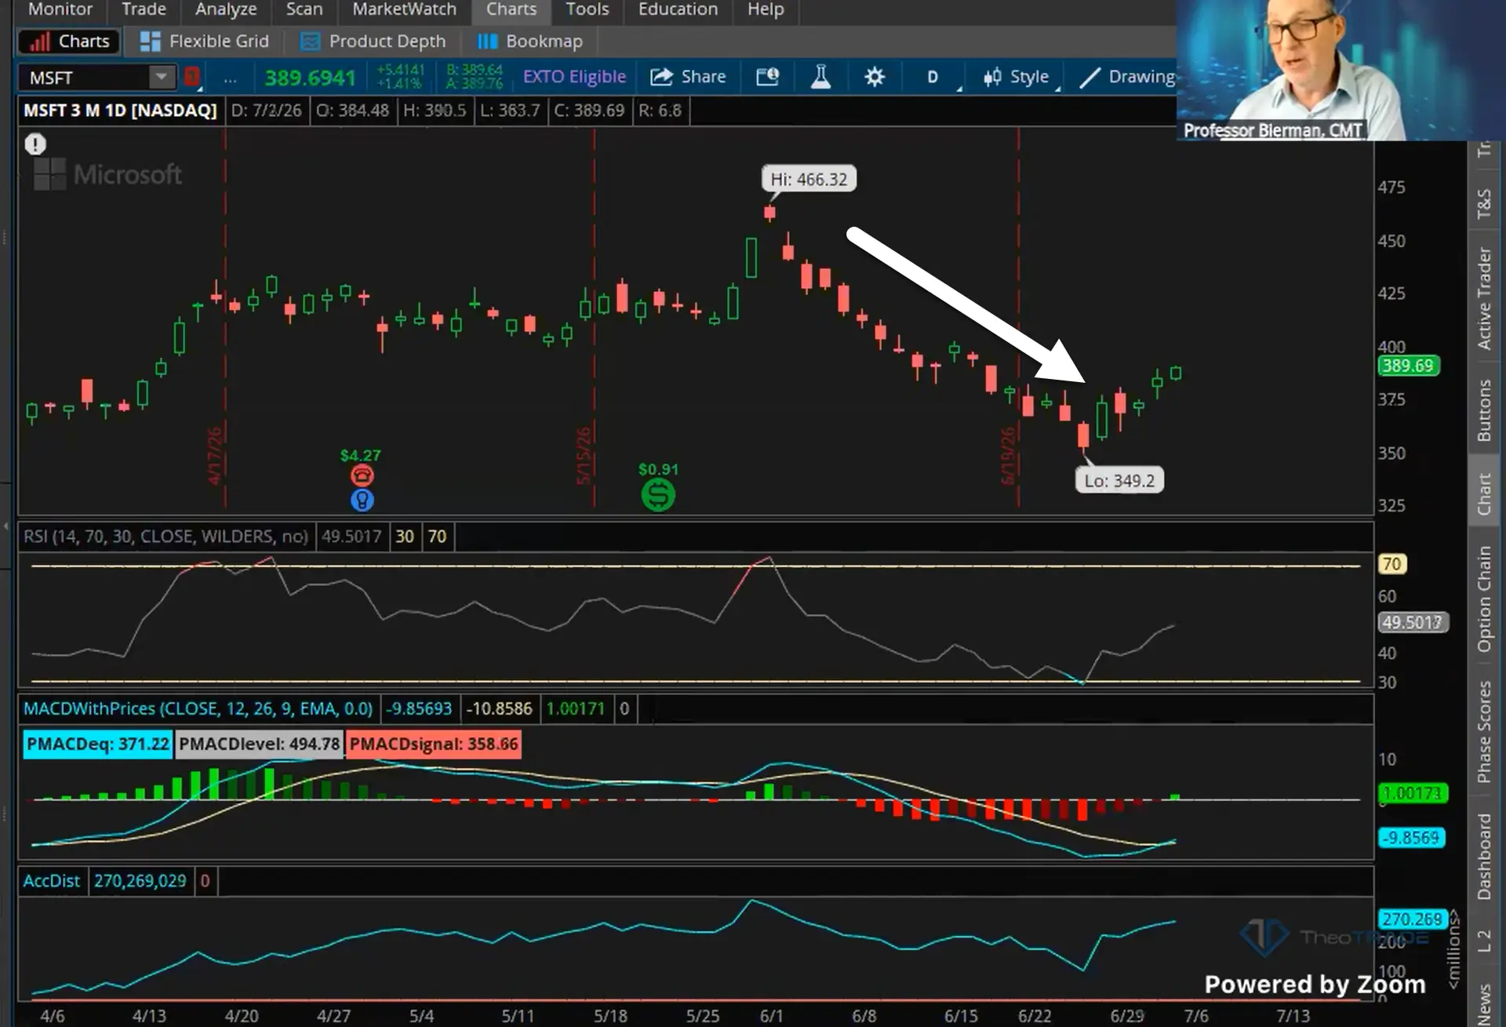The height and width of the screenshot is (1027, 1506).
Task: Open the MarketWatch tab
Action: coord(404,9)
